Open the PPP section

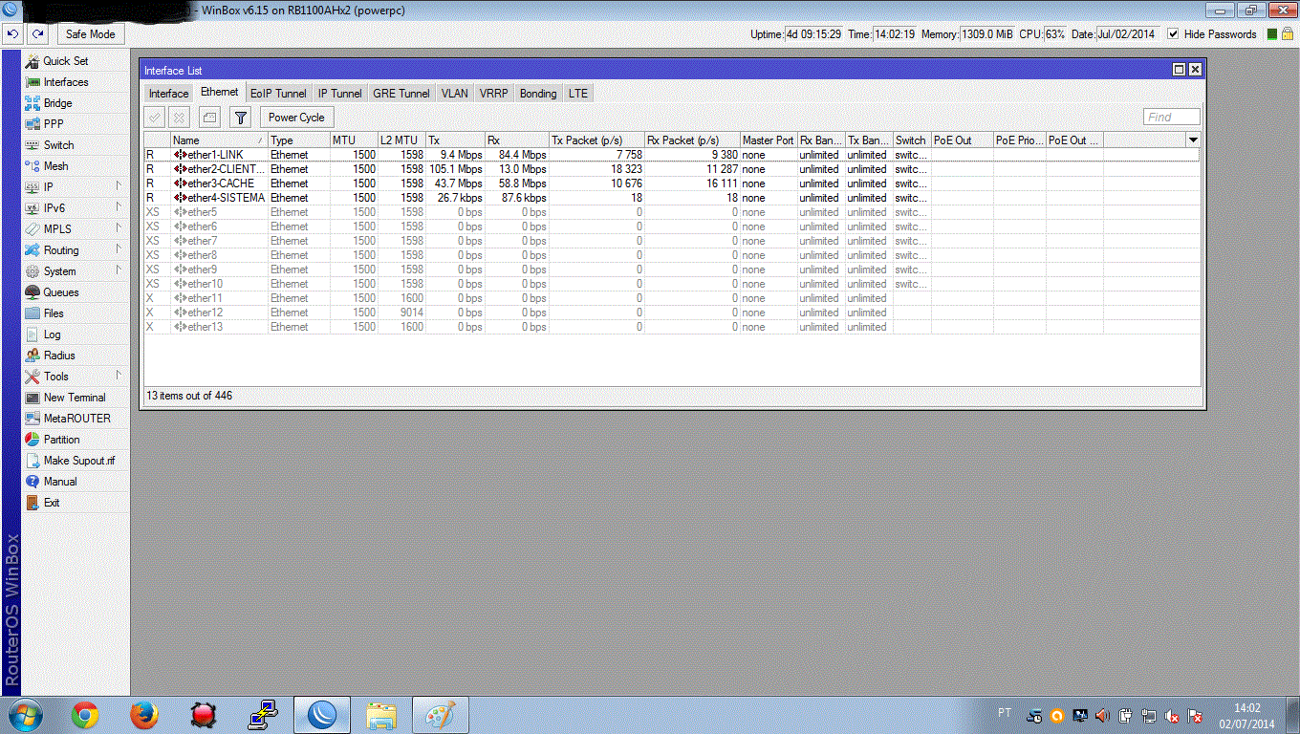coord(54,124)
